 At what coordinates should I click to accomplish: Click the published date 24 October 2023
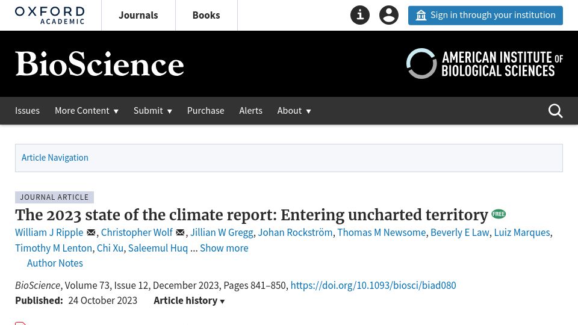click(x=103, y=301)
